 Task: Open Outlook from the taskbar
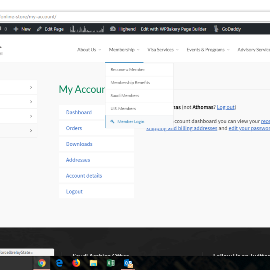pos(127,263)
